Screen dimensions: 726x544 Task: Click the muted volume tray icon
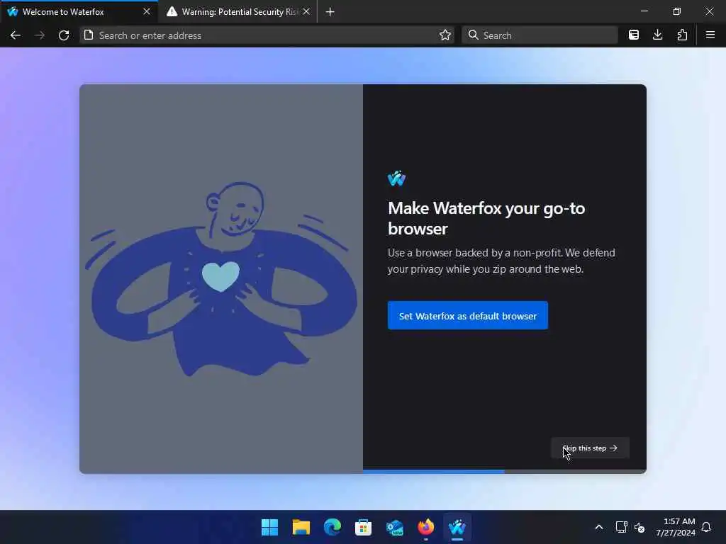pyautogui.click(x=640, y=527)
